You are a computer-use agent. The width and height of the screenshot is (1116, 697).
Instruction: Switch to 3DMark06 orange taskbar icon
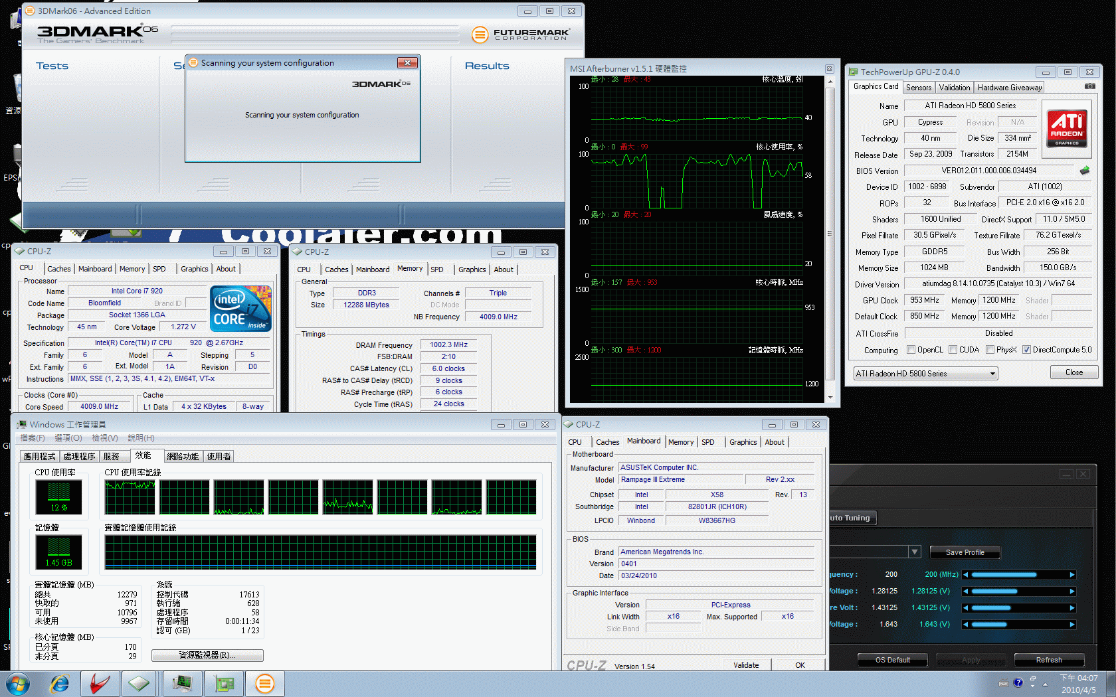[x=265, y=684]
